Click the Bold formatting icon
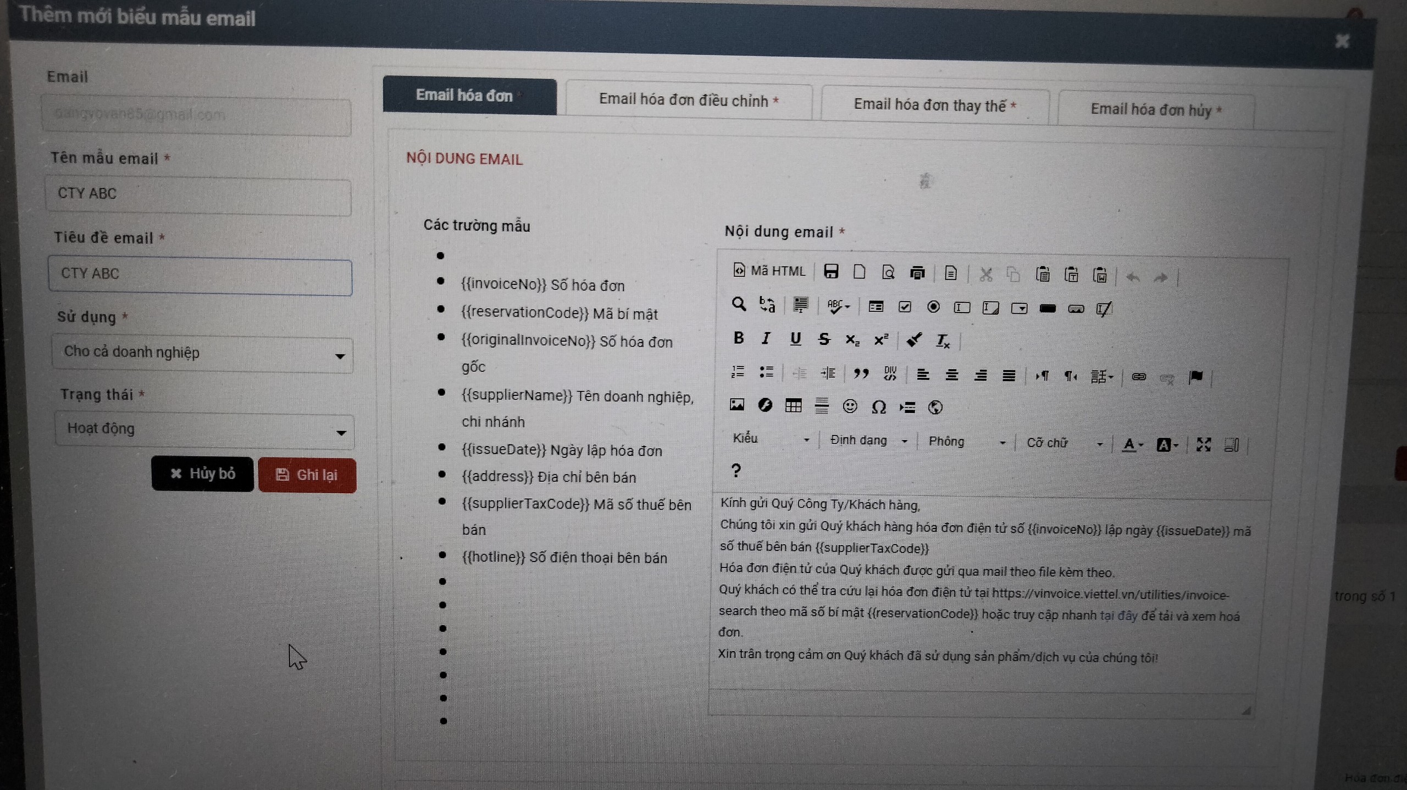This screenshot has width=1407, height=790. pos(739,338)
